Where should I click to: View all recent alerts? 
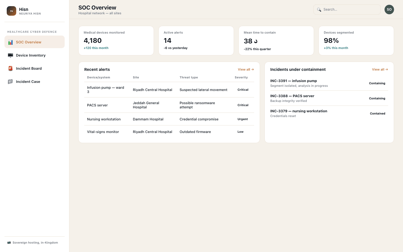[246, 69]
